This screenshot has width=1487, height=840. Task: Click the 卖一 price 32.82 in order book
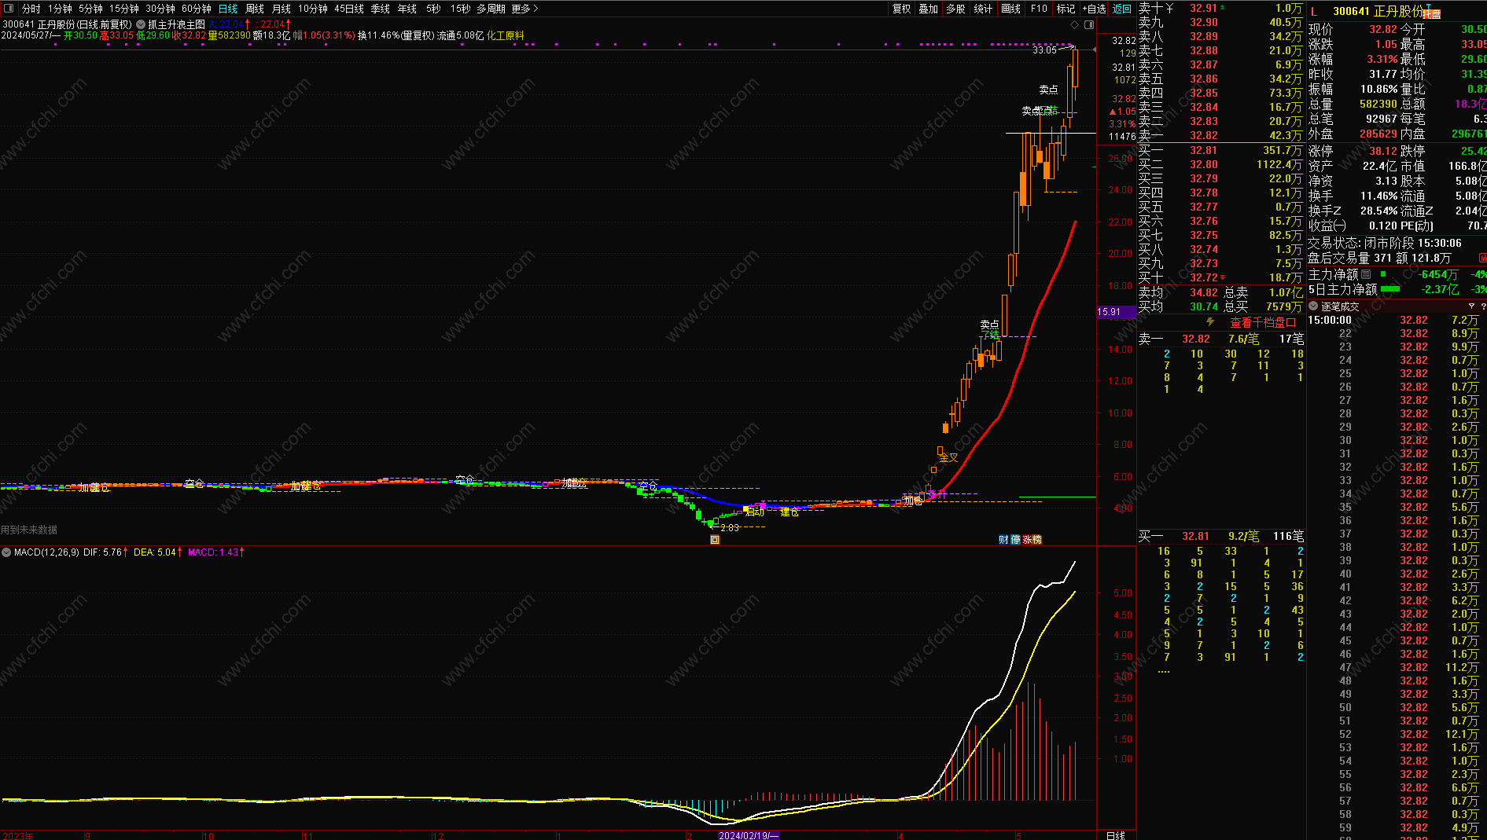pyautogui.click(x=1204, y=135)
